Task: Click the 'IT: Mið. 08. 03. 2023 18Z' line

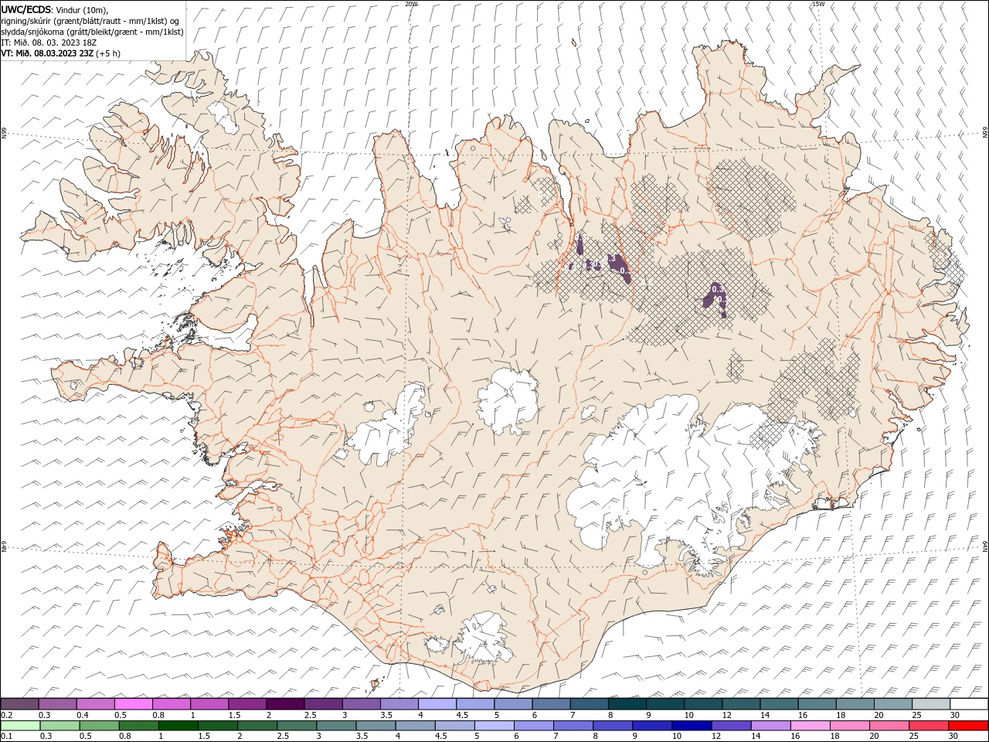Action: (49, 43)
